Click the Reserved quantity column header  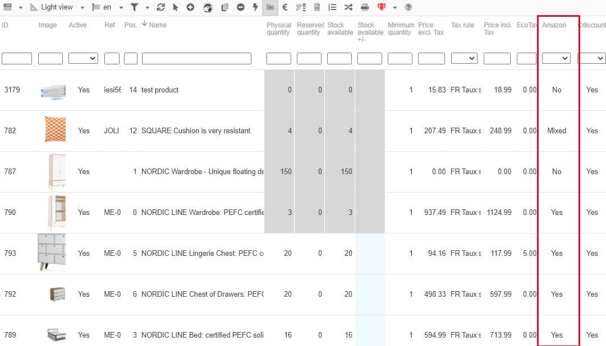click(x=310, y=29)
